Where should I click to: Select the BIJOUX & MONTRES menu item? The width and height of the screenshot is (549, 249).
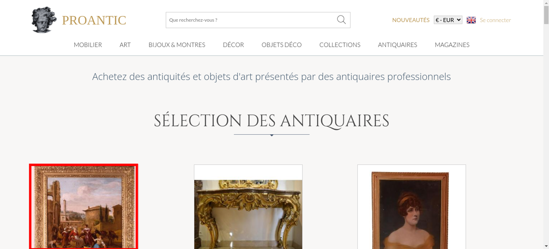point(177,45)
